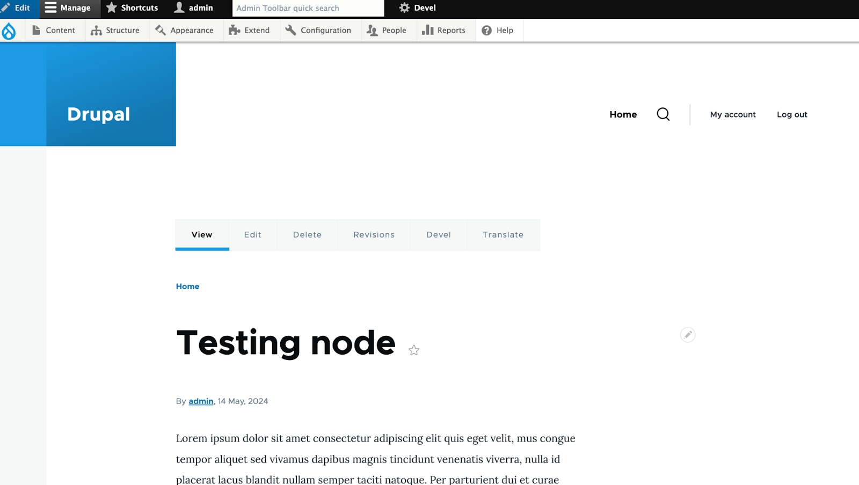Go to Home in main navigation
859x485 pixels.
coord(623,114)
